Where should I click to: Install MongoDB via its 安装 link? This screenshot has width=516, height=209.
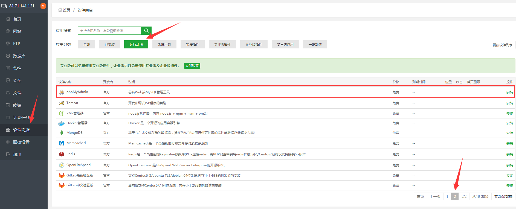[x=510, y=133]
